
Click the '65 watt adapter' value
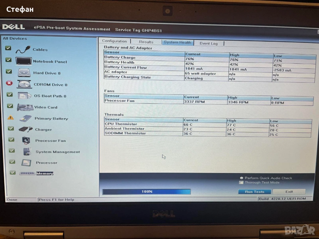coord(200,73)
